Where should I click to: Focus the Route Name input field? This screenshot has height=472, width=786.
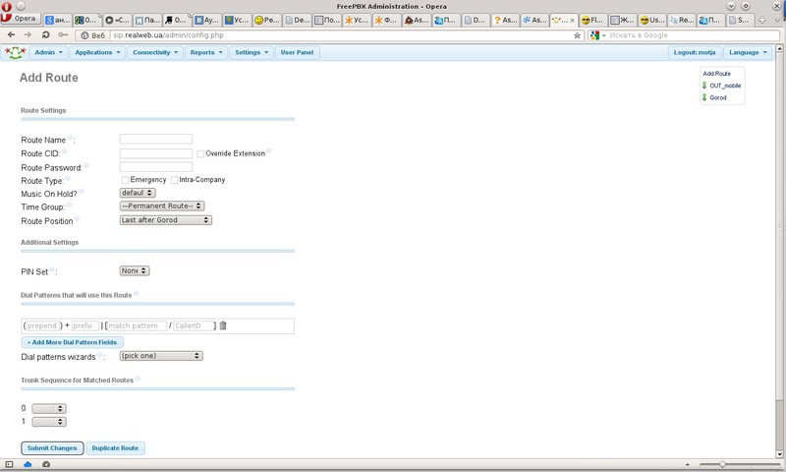click(x=156, y=139)
